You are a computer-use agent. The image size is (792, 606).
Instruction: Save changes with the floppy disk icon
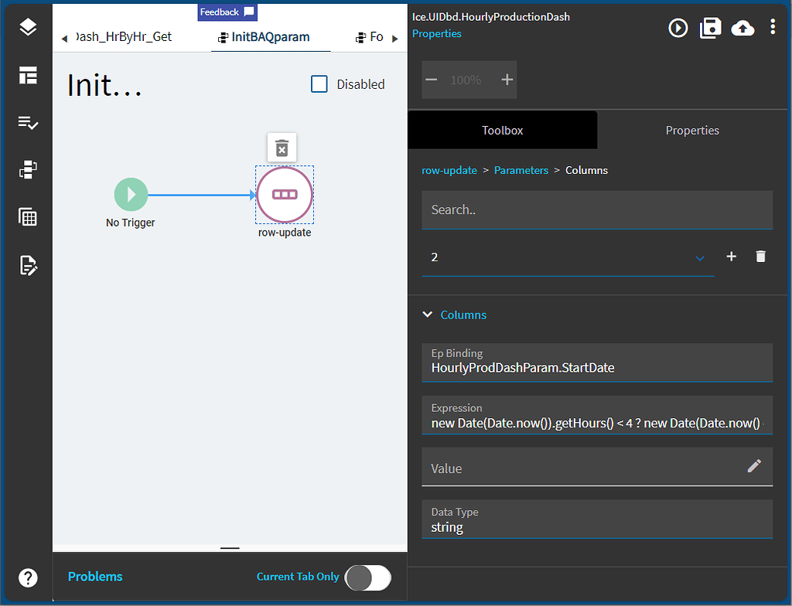pos(710,28)
